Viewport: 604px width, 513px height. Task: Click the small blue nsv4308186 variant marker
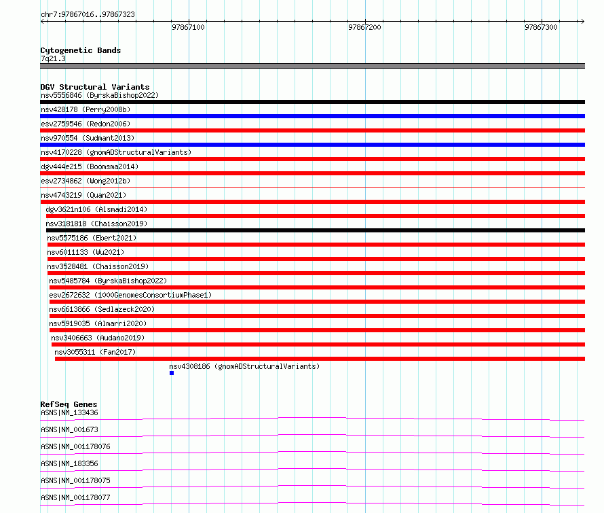point(172,373)
